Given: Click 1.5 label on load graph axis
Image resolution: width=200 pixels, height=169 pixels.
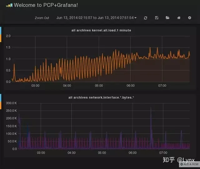Looking at the screenshot, I should click(8, 47).
